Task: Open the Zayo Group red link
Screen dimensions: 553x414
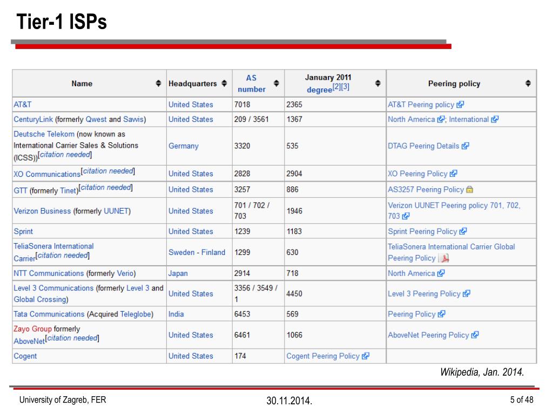Action: click(x=32, y=329)
